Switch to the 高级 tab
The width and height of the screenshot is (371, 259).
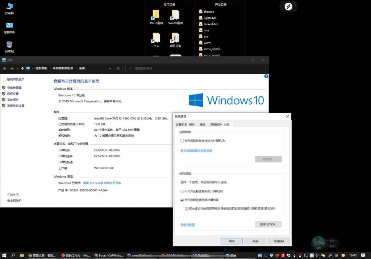tap(203, 124)
